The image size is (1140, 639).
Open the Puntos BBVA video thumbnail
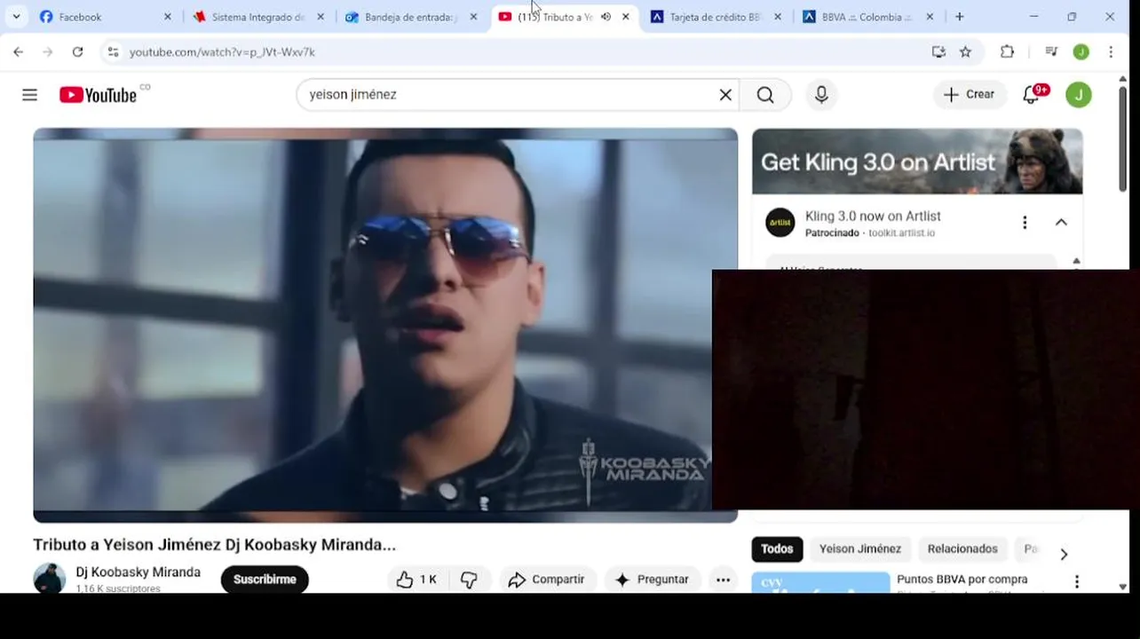[820, 582]
